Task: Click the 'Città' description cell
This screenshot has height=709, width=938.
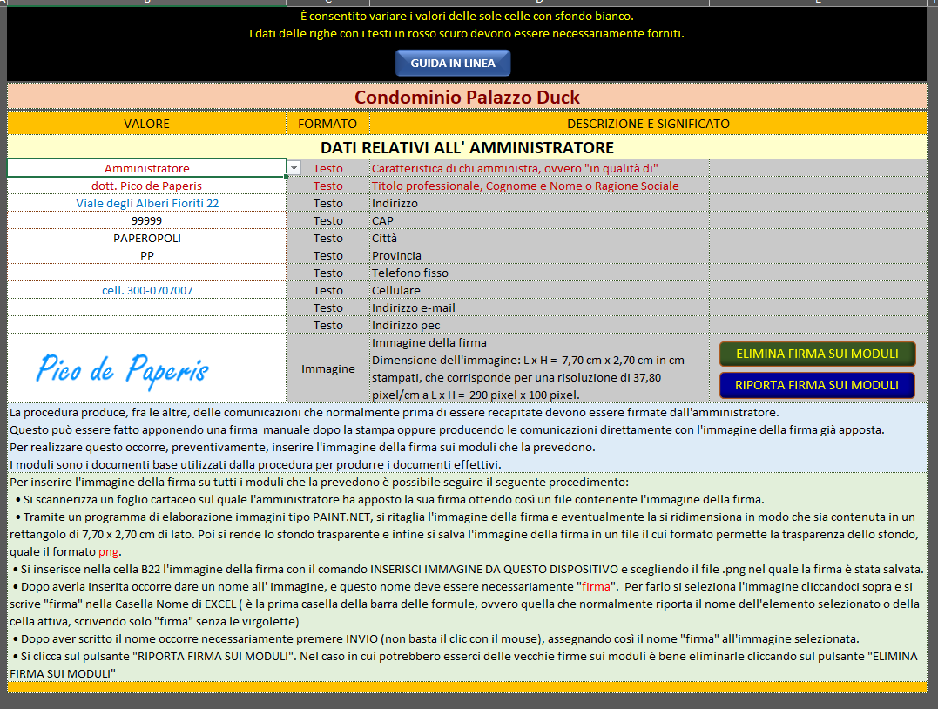Action: [540, 238]
